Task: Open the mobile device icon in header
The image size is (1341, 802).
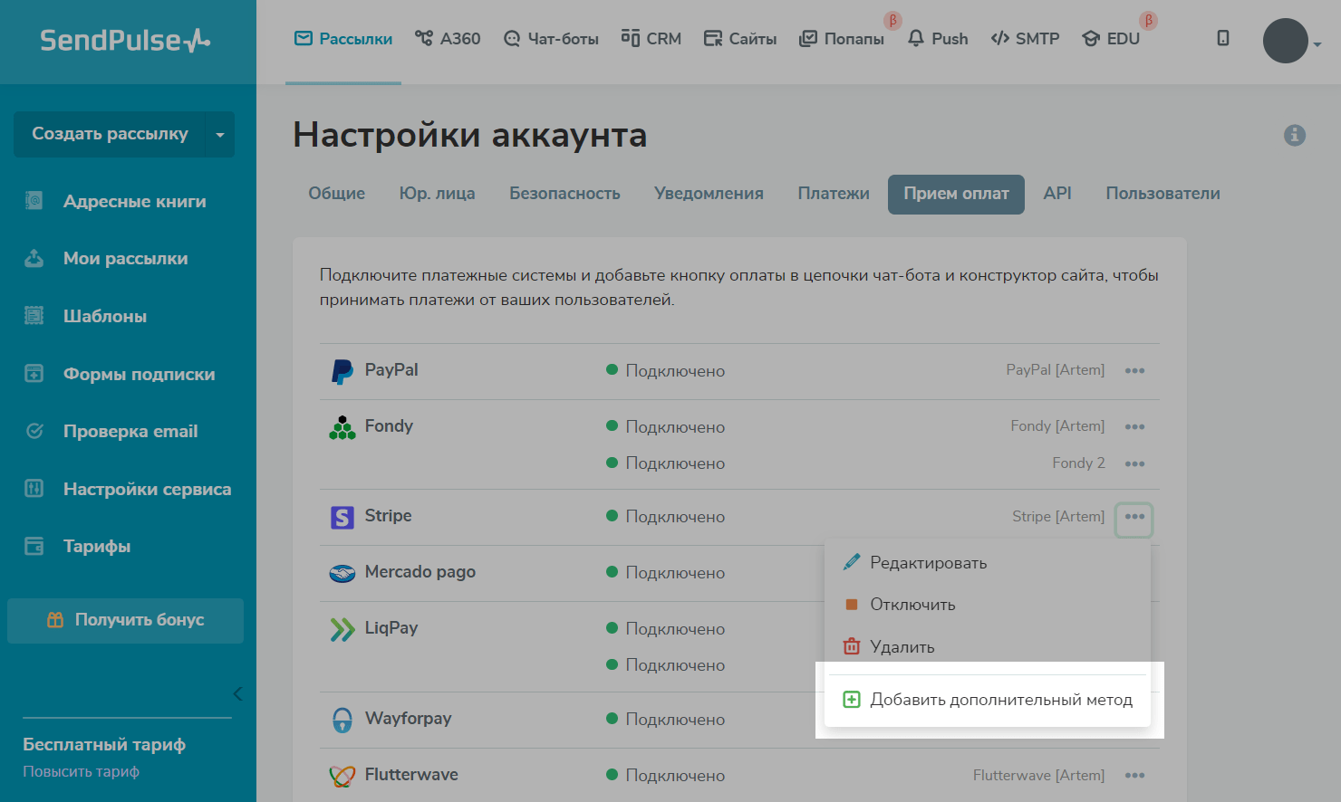Action: (x=1222, y=38)
